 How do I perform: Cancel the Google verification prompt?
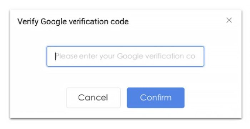point(93,98)
